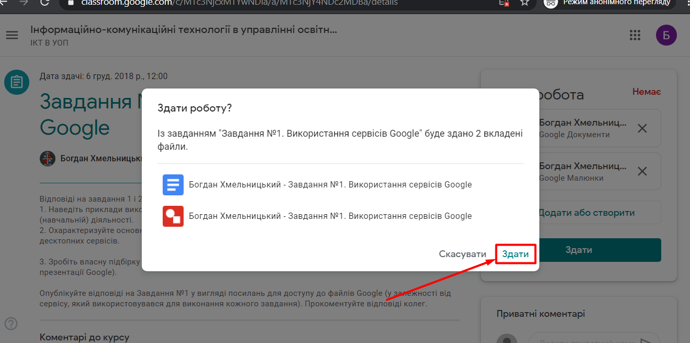Open the account avatar labeled Б
This screenshot has height=343, width=690.
click(666, 35)
